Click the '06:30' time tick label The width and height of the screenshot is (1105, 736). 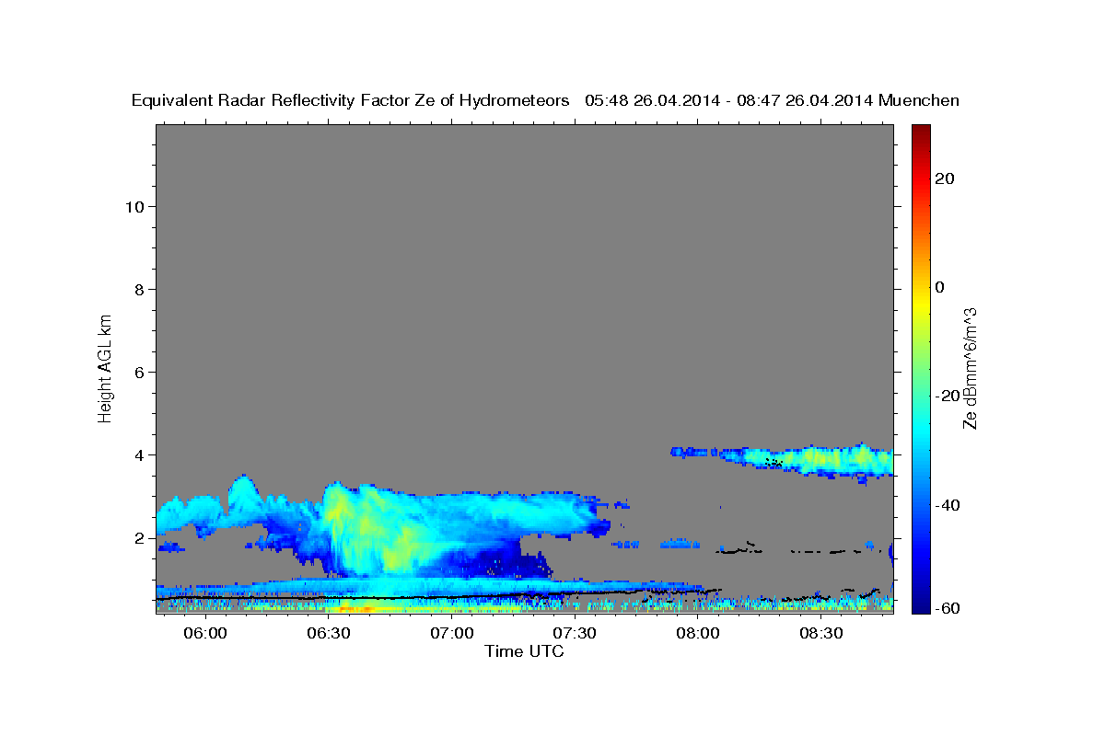[x=329, y=634]
